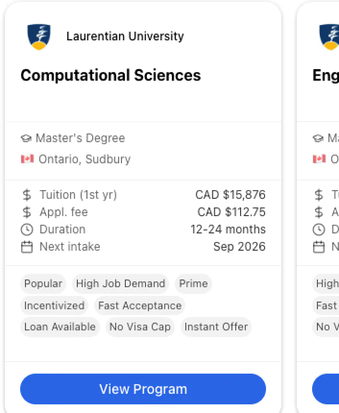
Task: Click the Prime tag
Action: [x=194, y=283]
